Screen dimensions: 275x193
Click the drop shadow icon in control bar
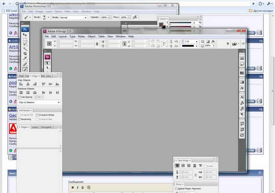[x=208, y=41]
